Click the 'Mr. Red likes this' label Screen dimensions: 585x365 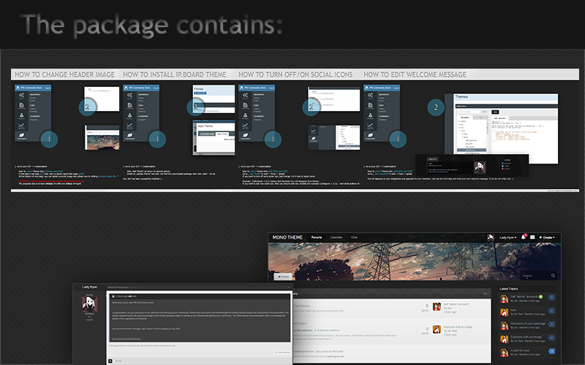pyautogui.click(x=282, y=353)
